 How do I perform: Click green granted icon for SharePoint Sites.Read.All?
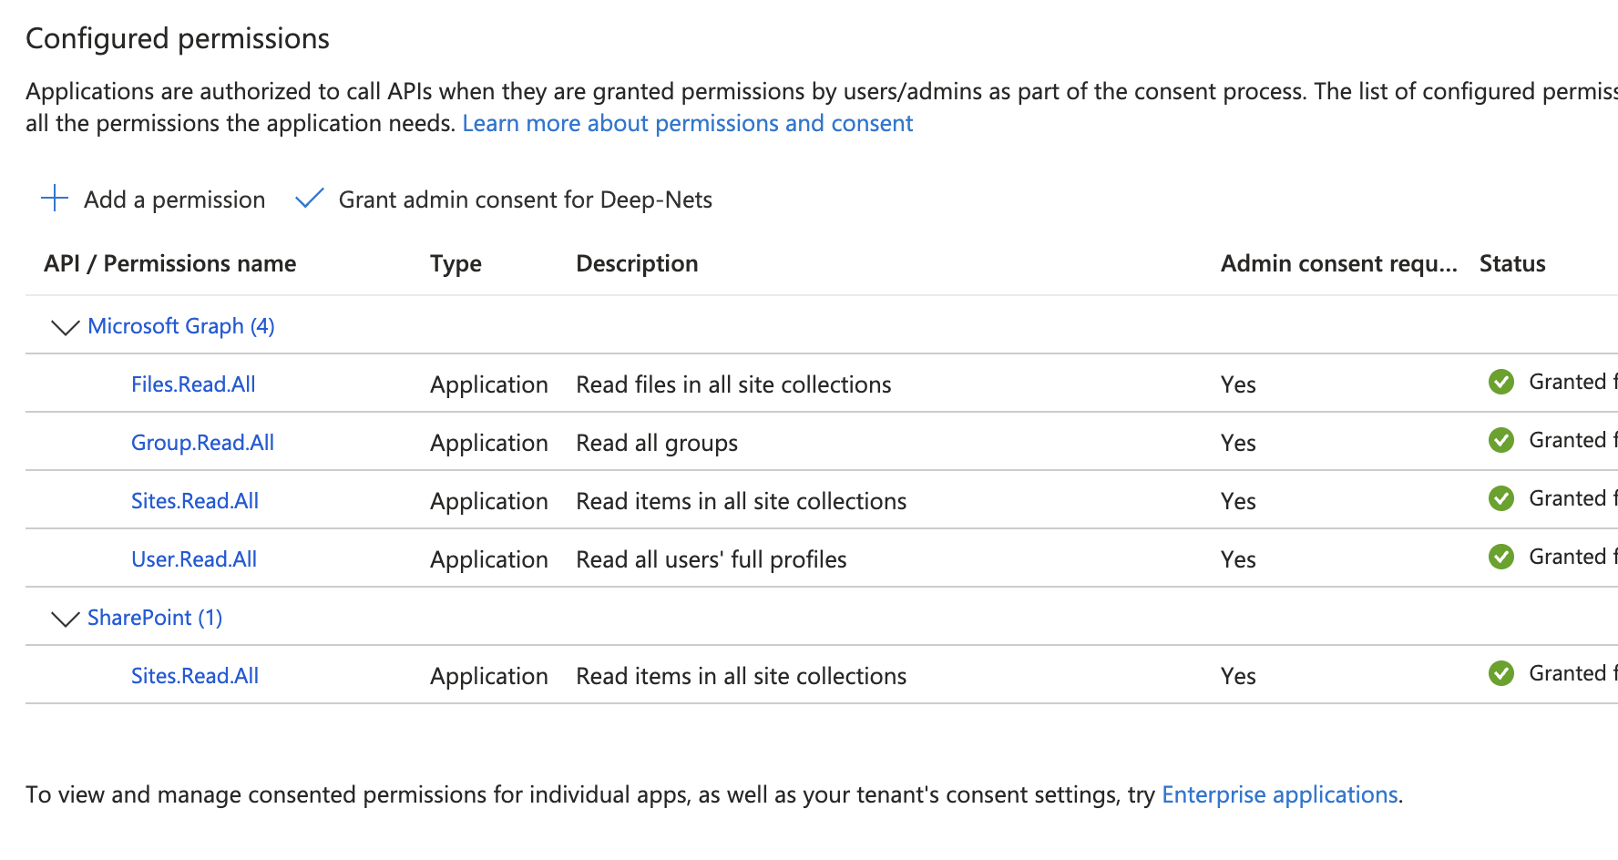pos(1500,673)
